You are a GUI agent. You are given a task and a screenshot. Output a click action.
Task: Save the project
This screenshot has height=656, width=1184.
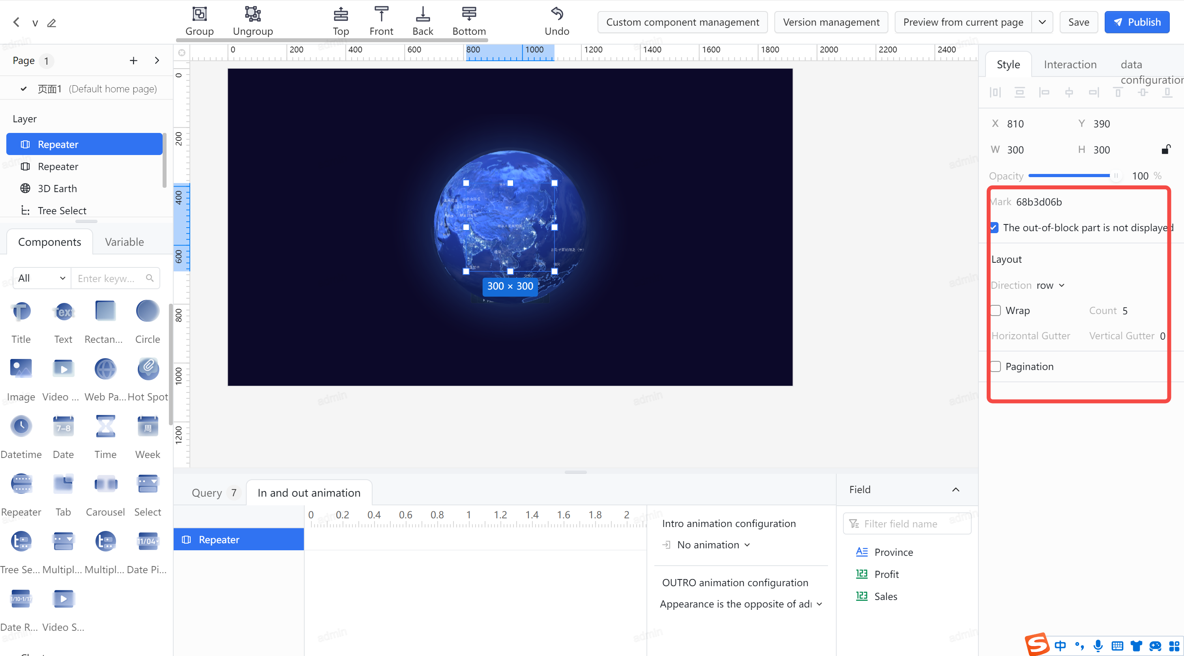point(1078,22)
